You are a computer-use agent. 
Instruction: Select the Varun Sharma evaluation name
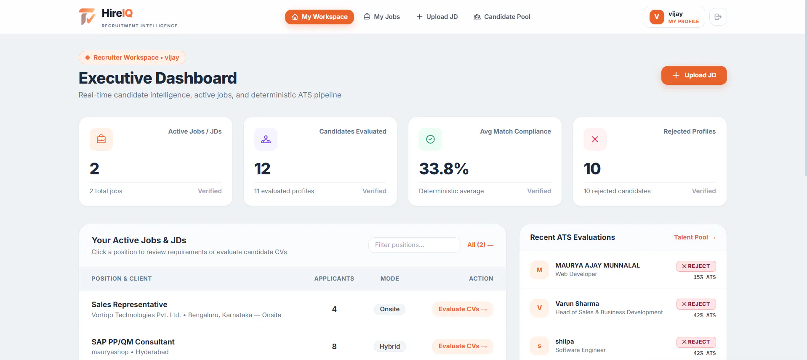coord(577,304)
